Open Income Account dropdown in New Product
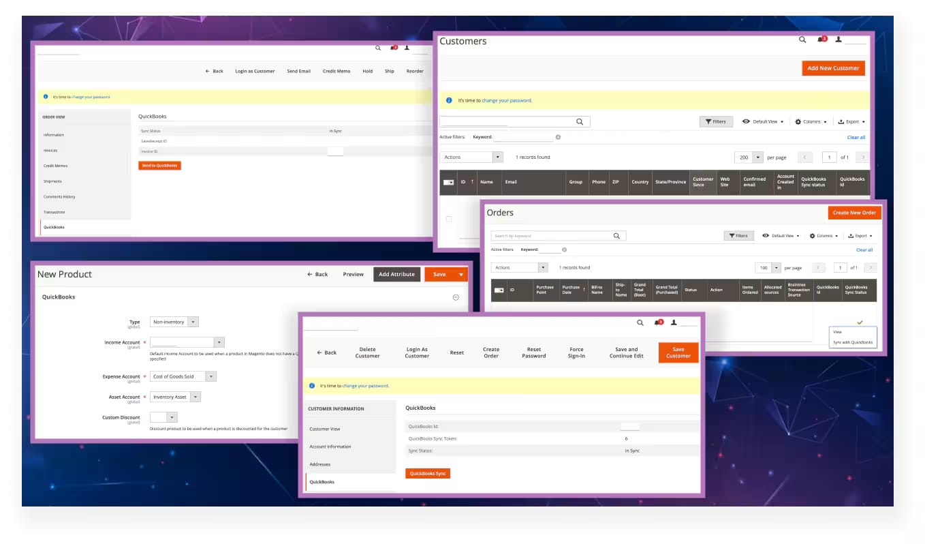The image size is (925, 544). pos(187,342)
